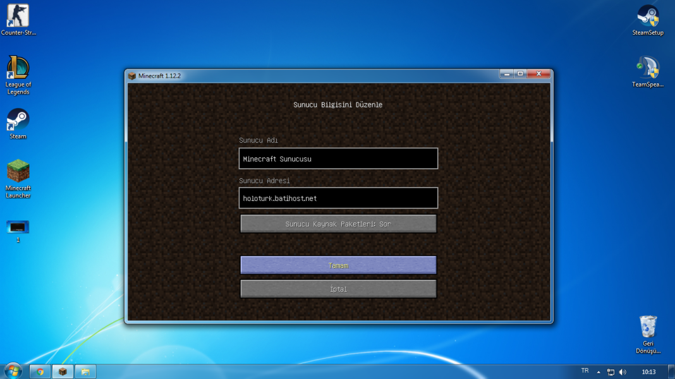The width and height of the screenshot is (675, 379).
Task: Confirm with the Tamam button
Action: pyautogui.click(x=338, y=265)
